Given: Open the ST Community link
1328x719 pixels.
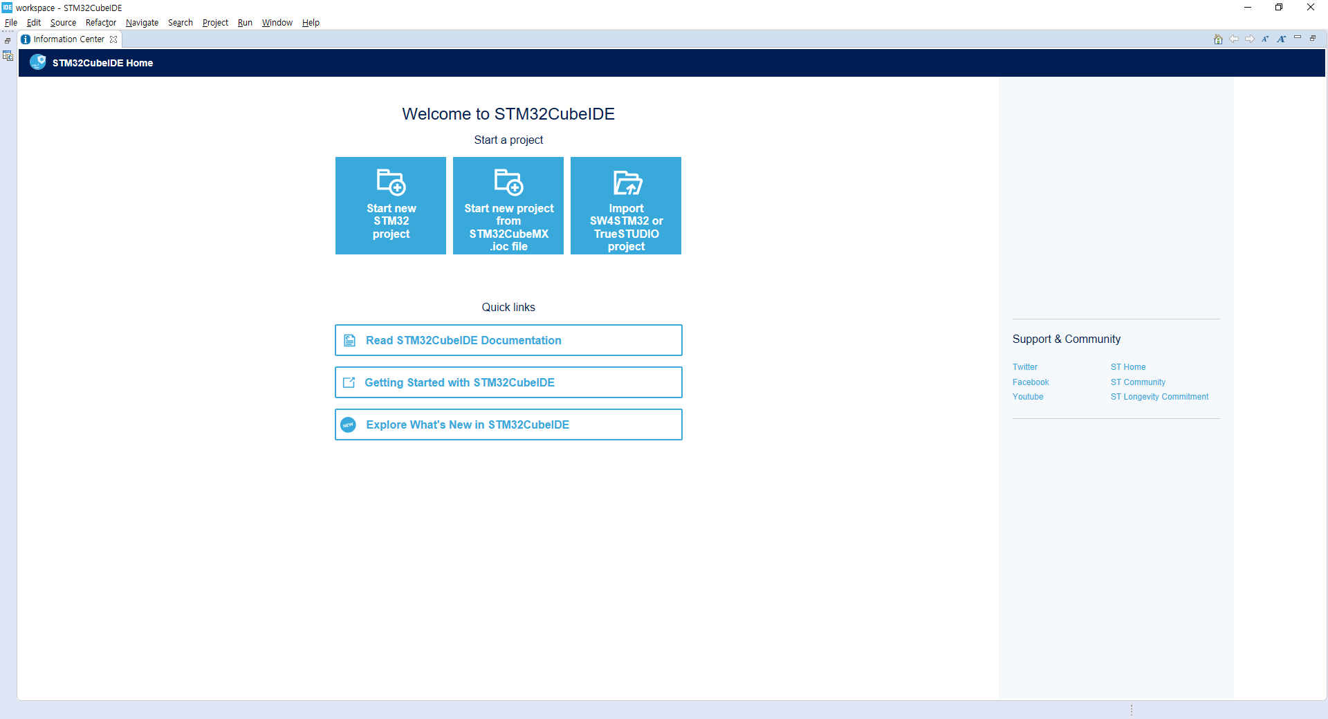Looking at the screenshot, I should coord(1138,382).
